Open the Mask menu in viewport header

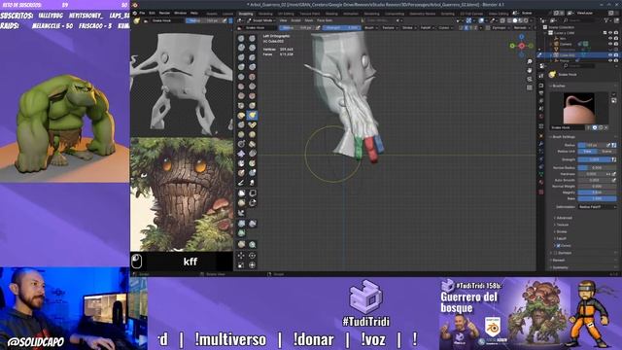click(x=309, y=20)
